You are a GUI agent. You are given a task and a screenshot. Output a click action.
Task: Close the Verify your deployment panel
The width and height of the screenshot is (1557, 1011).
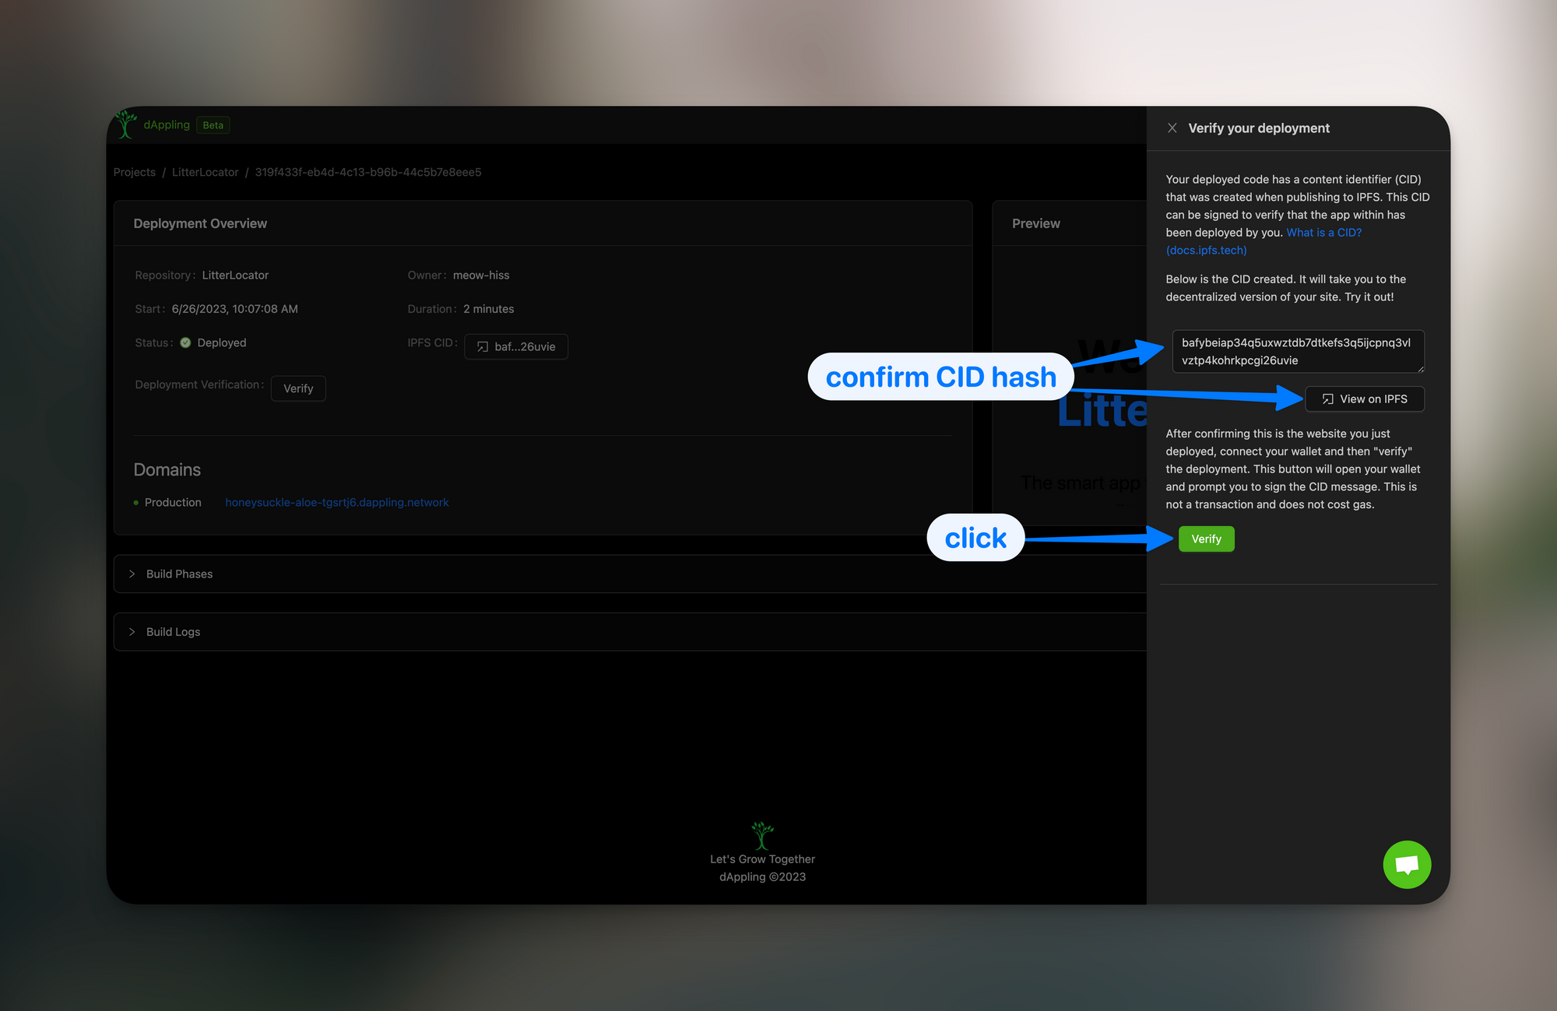tap(1172, 128)
